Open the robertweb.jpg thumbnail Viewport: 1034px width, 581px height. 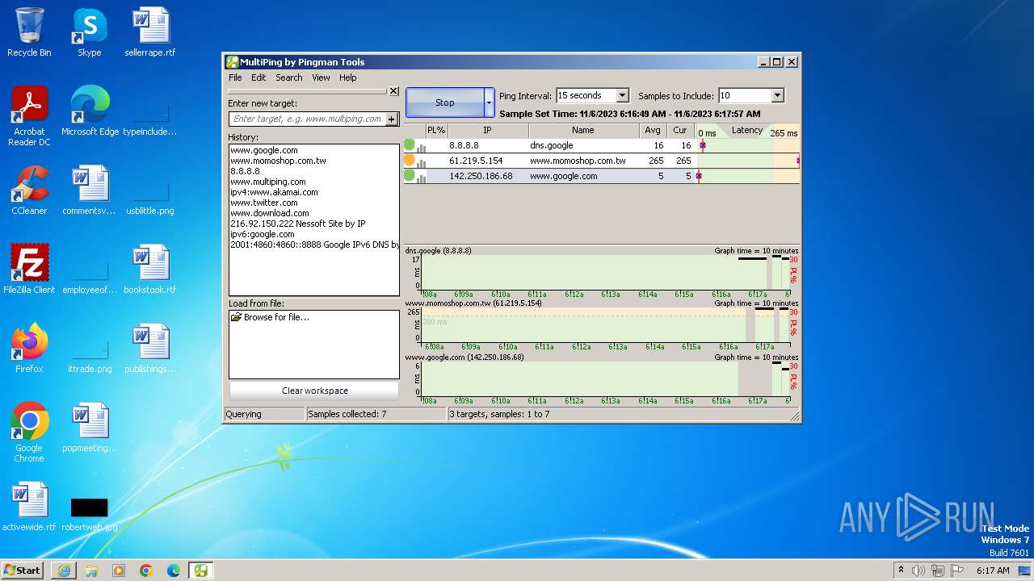coord(90,513)
